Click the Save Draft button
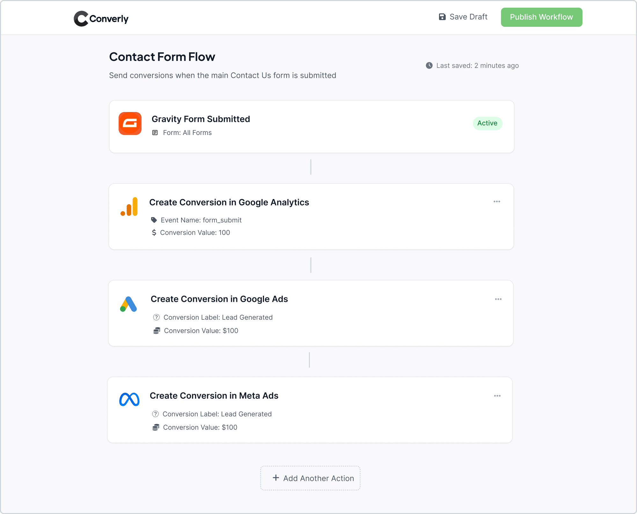This screenshot has width=637, height=514. coord(463,17)
